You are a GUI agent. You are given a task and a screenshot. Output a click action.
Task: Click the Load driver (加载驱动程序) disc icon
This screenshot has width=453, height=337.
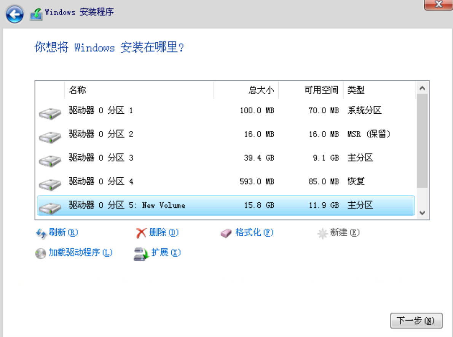(41, 253)
